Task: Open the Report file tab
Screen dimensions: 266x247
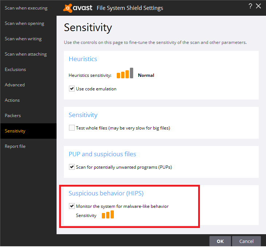Action: [15, 146]
